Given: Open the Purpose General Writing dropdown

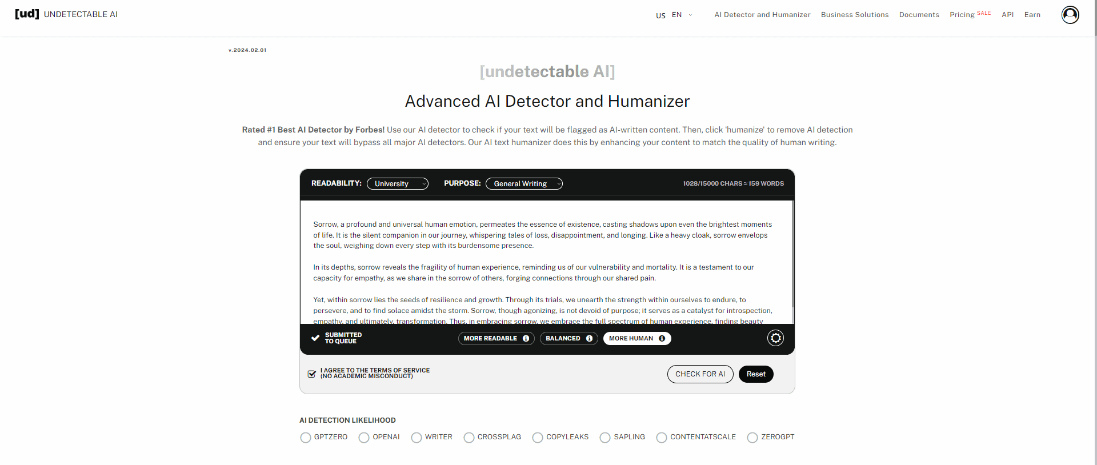Looking at the screenshot, I should pyautogui.click(x=523, y=184).
